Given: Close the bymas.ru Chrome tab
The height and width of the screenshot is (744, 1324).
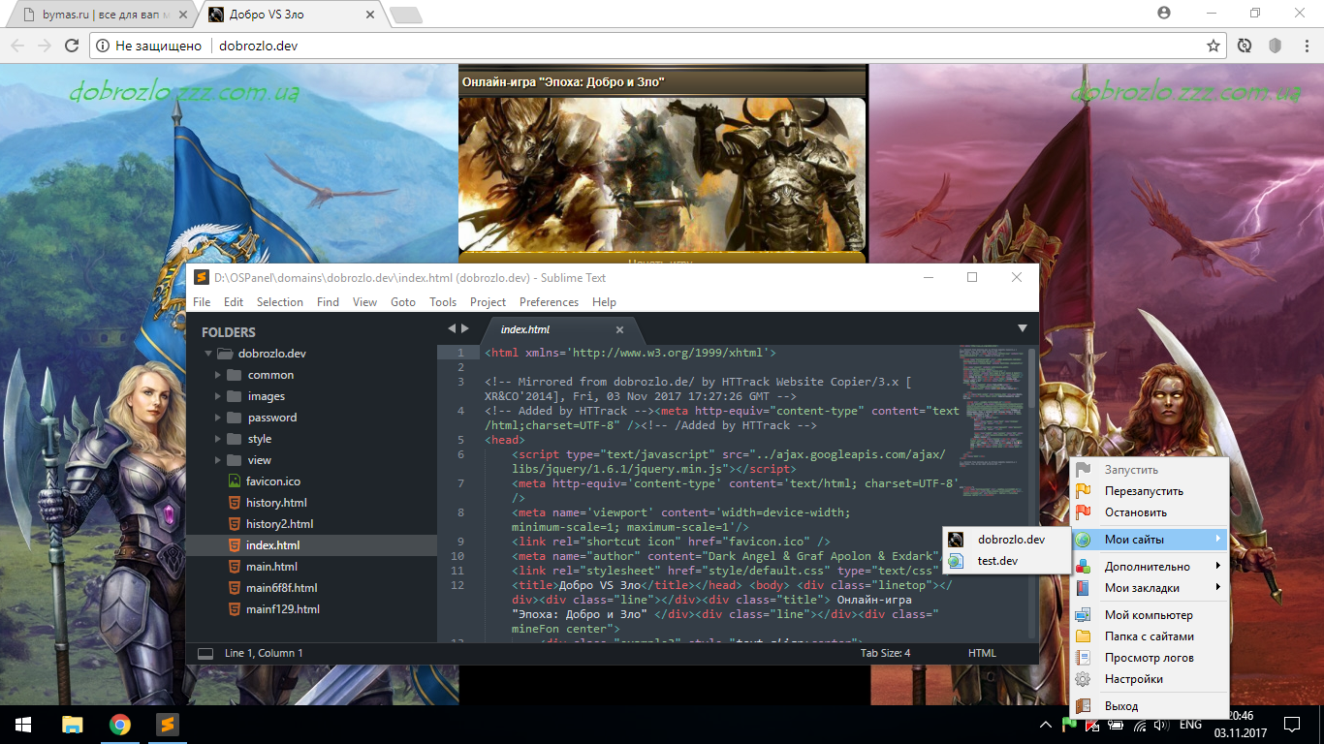Looking at the screenshot, I should 181,15.
